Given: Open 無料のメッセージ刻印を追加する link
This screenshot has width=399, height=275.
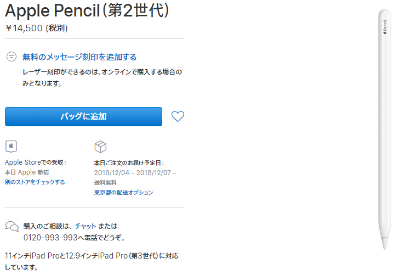Looking at the screenshot, I should click(79, 57).
